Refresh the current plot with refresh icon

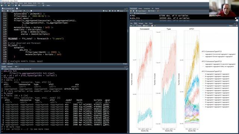pos(237,26)
